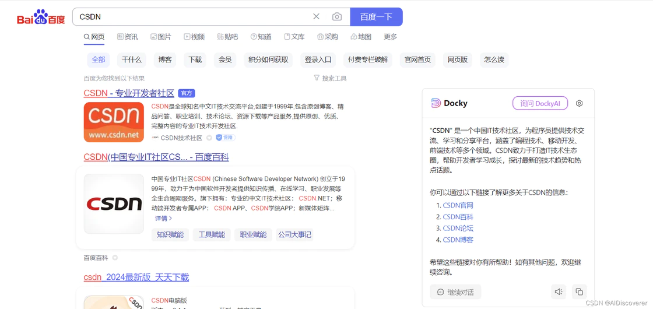Click the Baidu logo

tap(41, 17)
